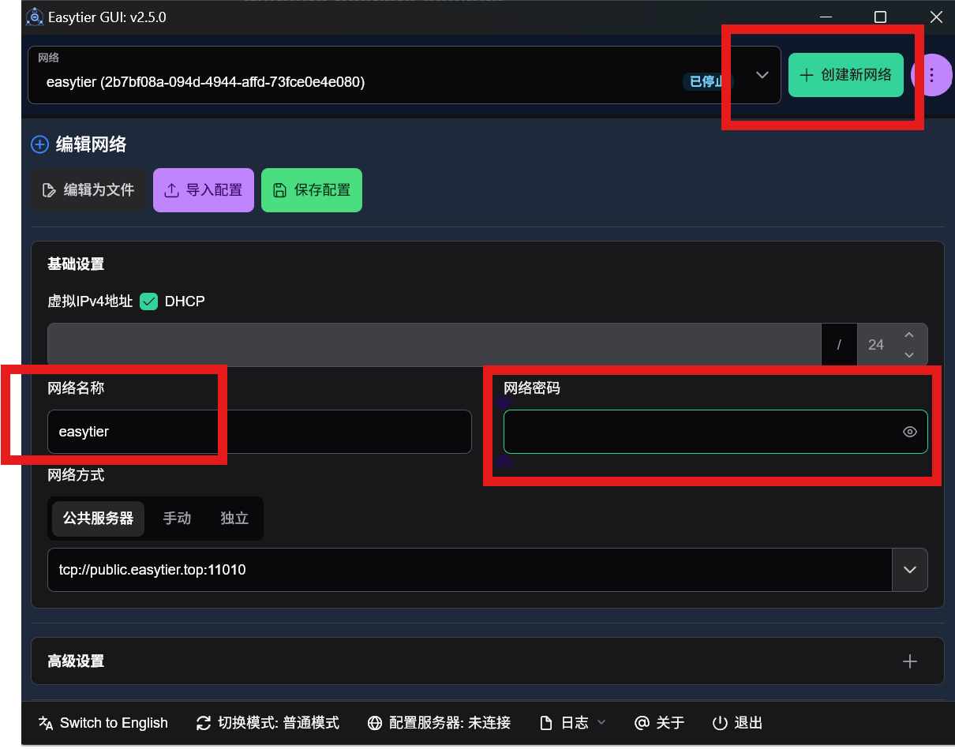Toggle the DHCP checkbox
The width and height of the screenshot is (955, 749).
[148, 301]
